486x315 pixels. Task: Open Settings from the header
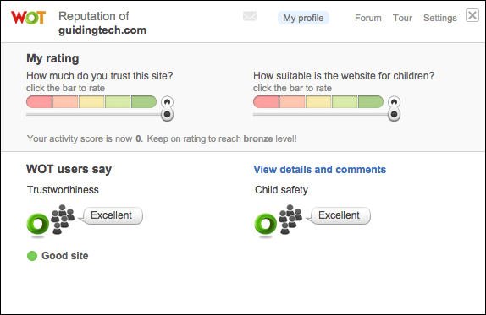(x=439, y=18)
